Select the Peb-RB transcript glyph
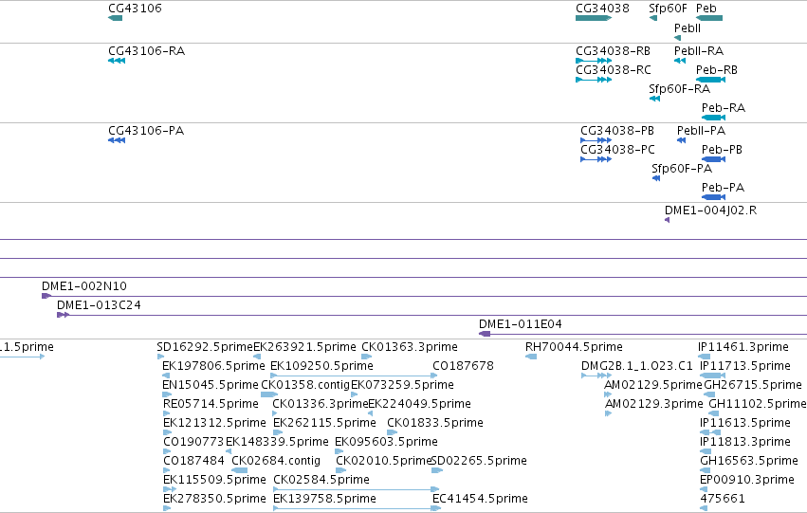Image resolution: width=807 pixels, height=513 pixels. pyautogui.click(x=711, y=80)
